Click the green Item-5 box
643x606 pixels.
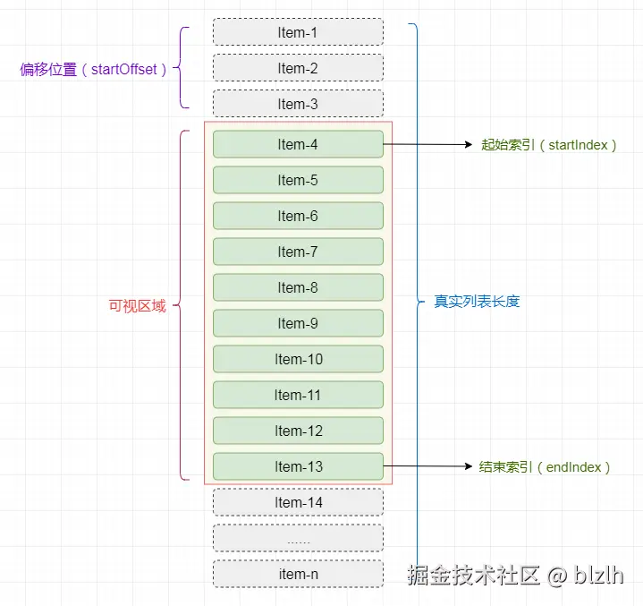[x=298, y=180]
